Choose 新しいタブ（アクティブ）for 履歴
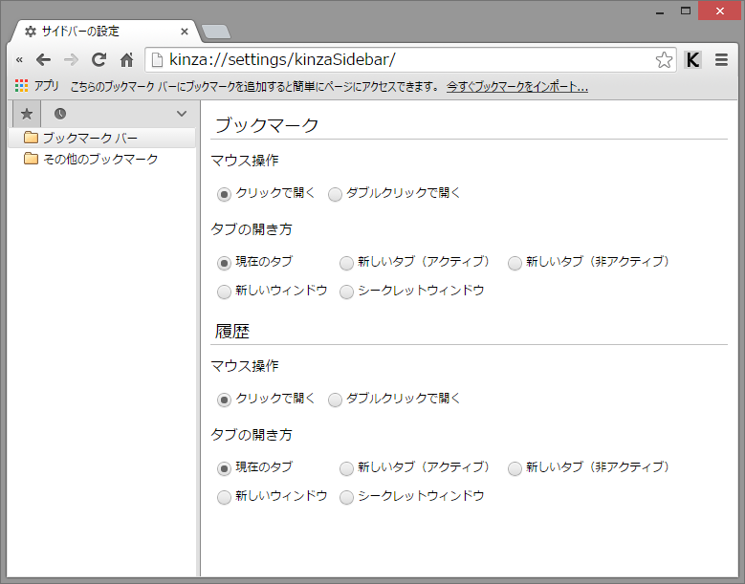This screenshot has width=745, height=584. (x=346, y=468)
